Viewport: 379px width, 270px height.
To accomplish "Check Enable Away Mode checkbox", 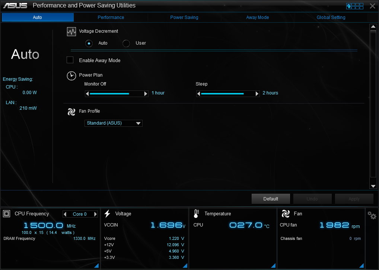I will [x=70, y=60].
